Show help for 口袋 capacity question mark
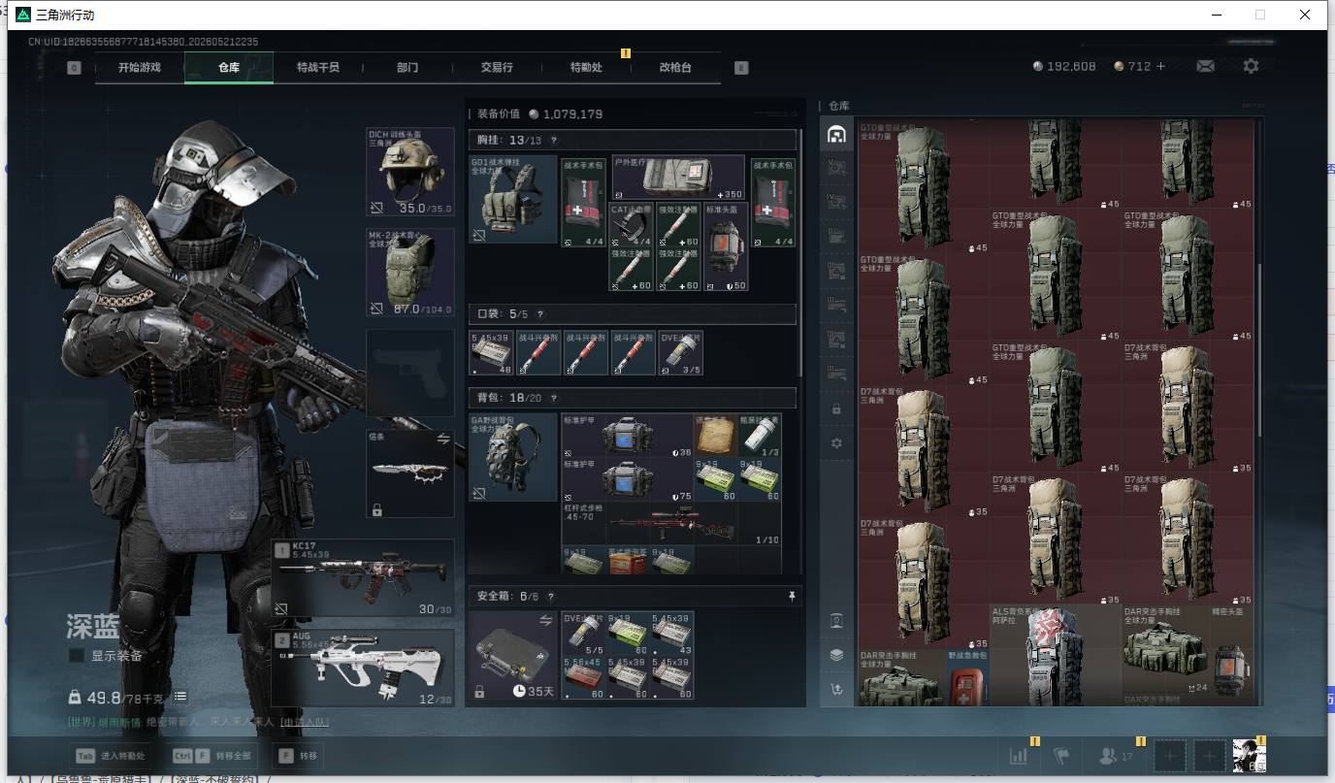This screenshot has height=783, width=1335. pos(539,314)
